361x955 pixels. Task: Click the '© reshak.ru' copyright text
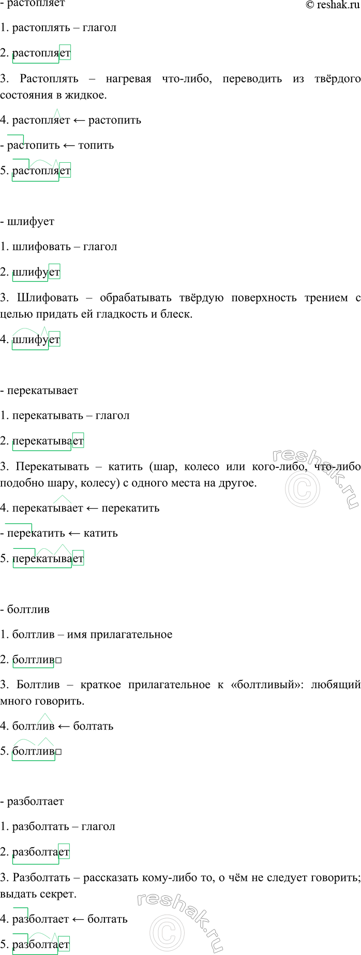(x=333, y=5)
